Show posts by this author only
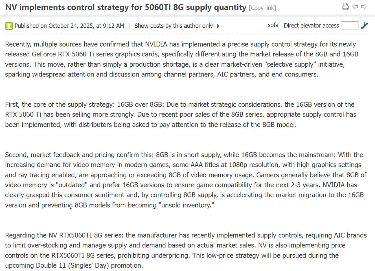 tap(174, 26)
